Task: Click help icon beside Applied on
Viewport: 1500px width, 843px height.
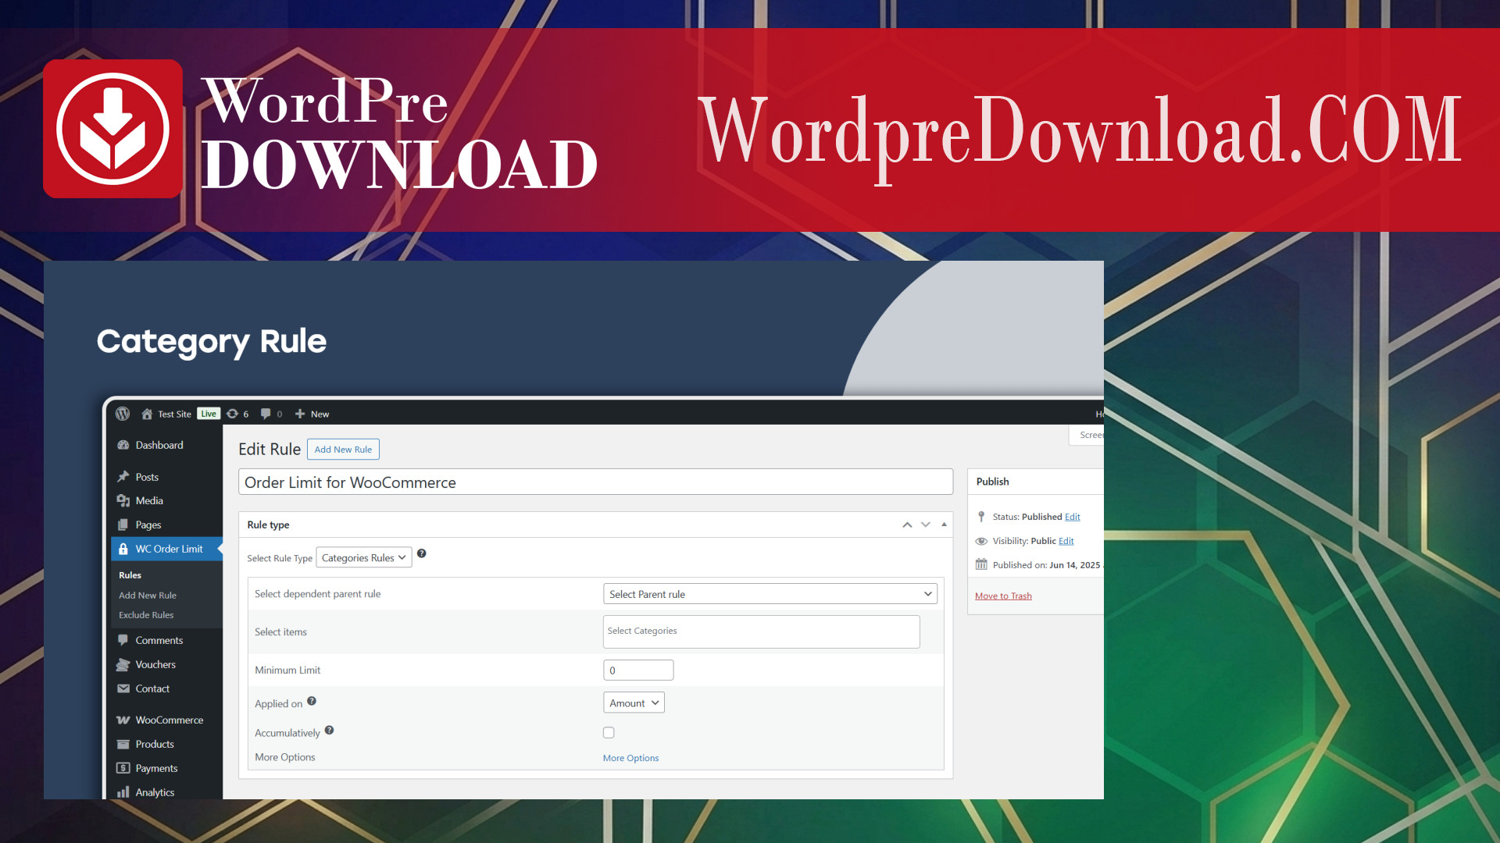Action: [312, 701]
